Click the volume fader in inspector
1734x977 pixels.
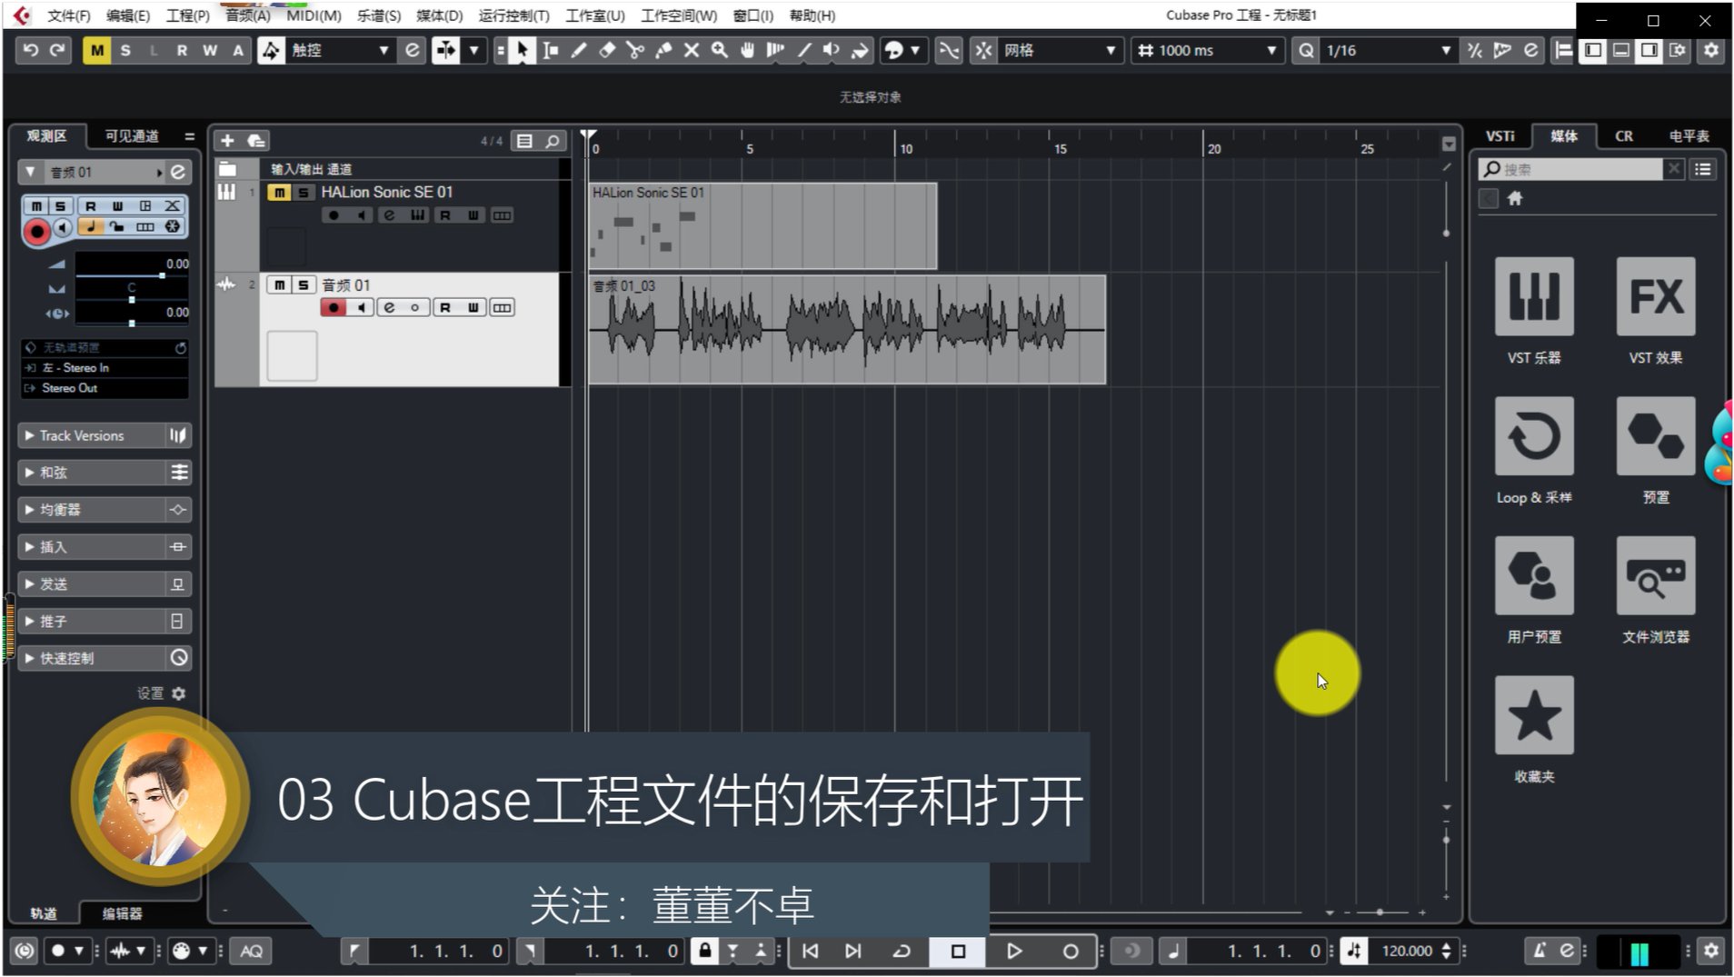click(162, 274)
